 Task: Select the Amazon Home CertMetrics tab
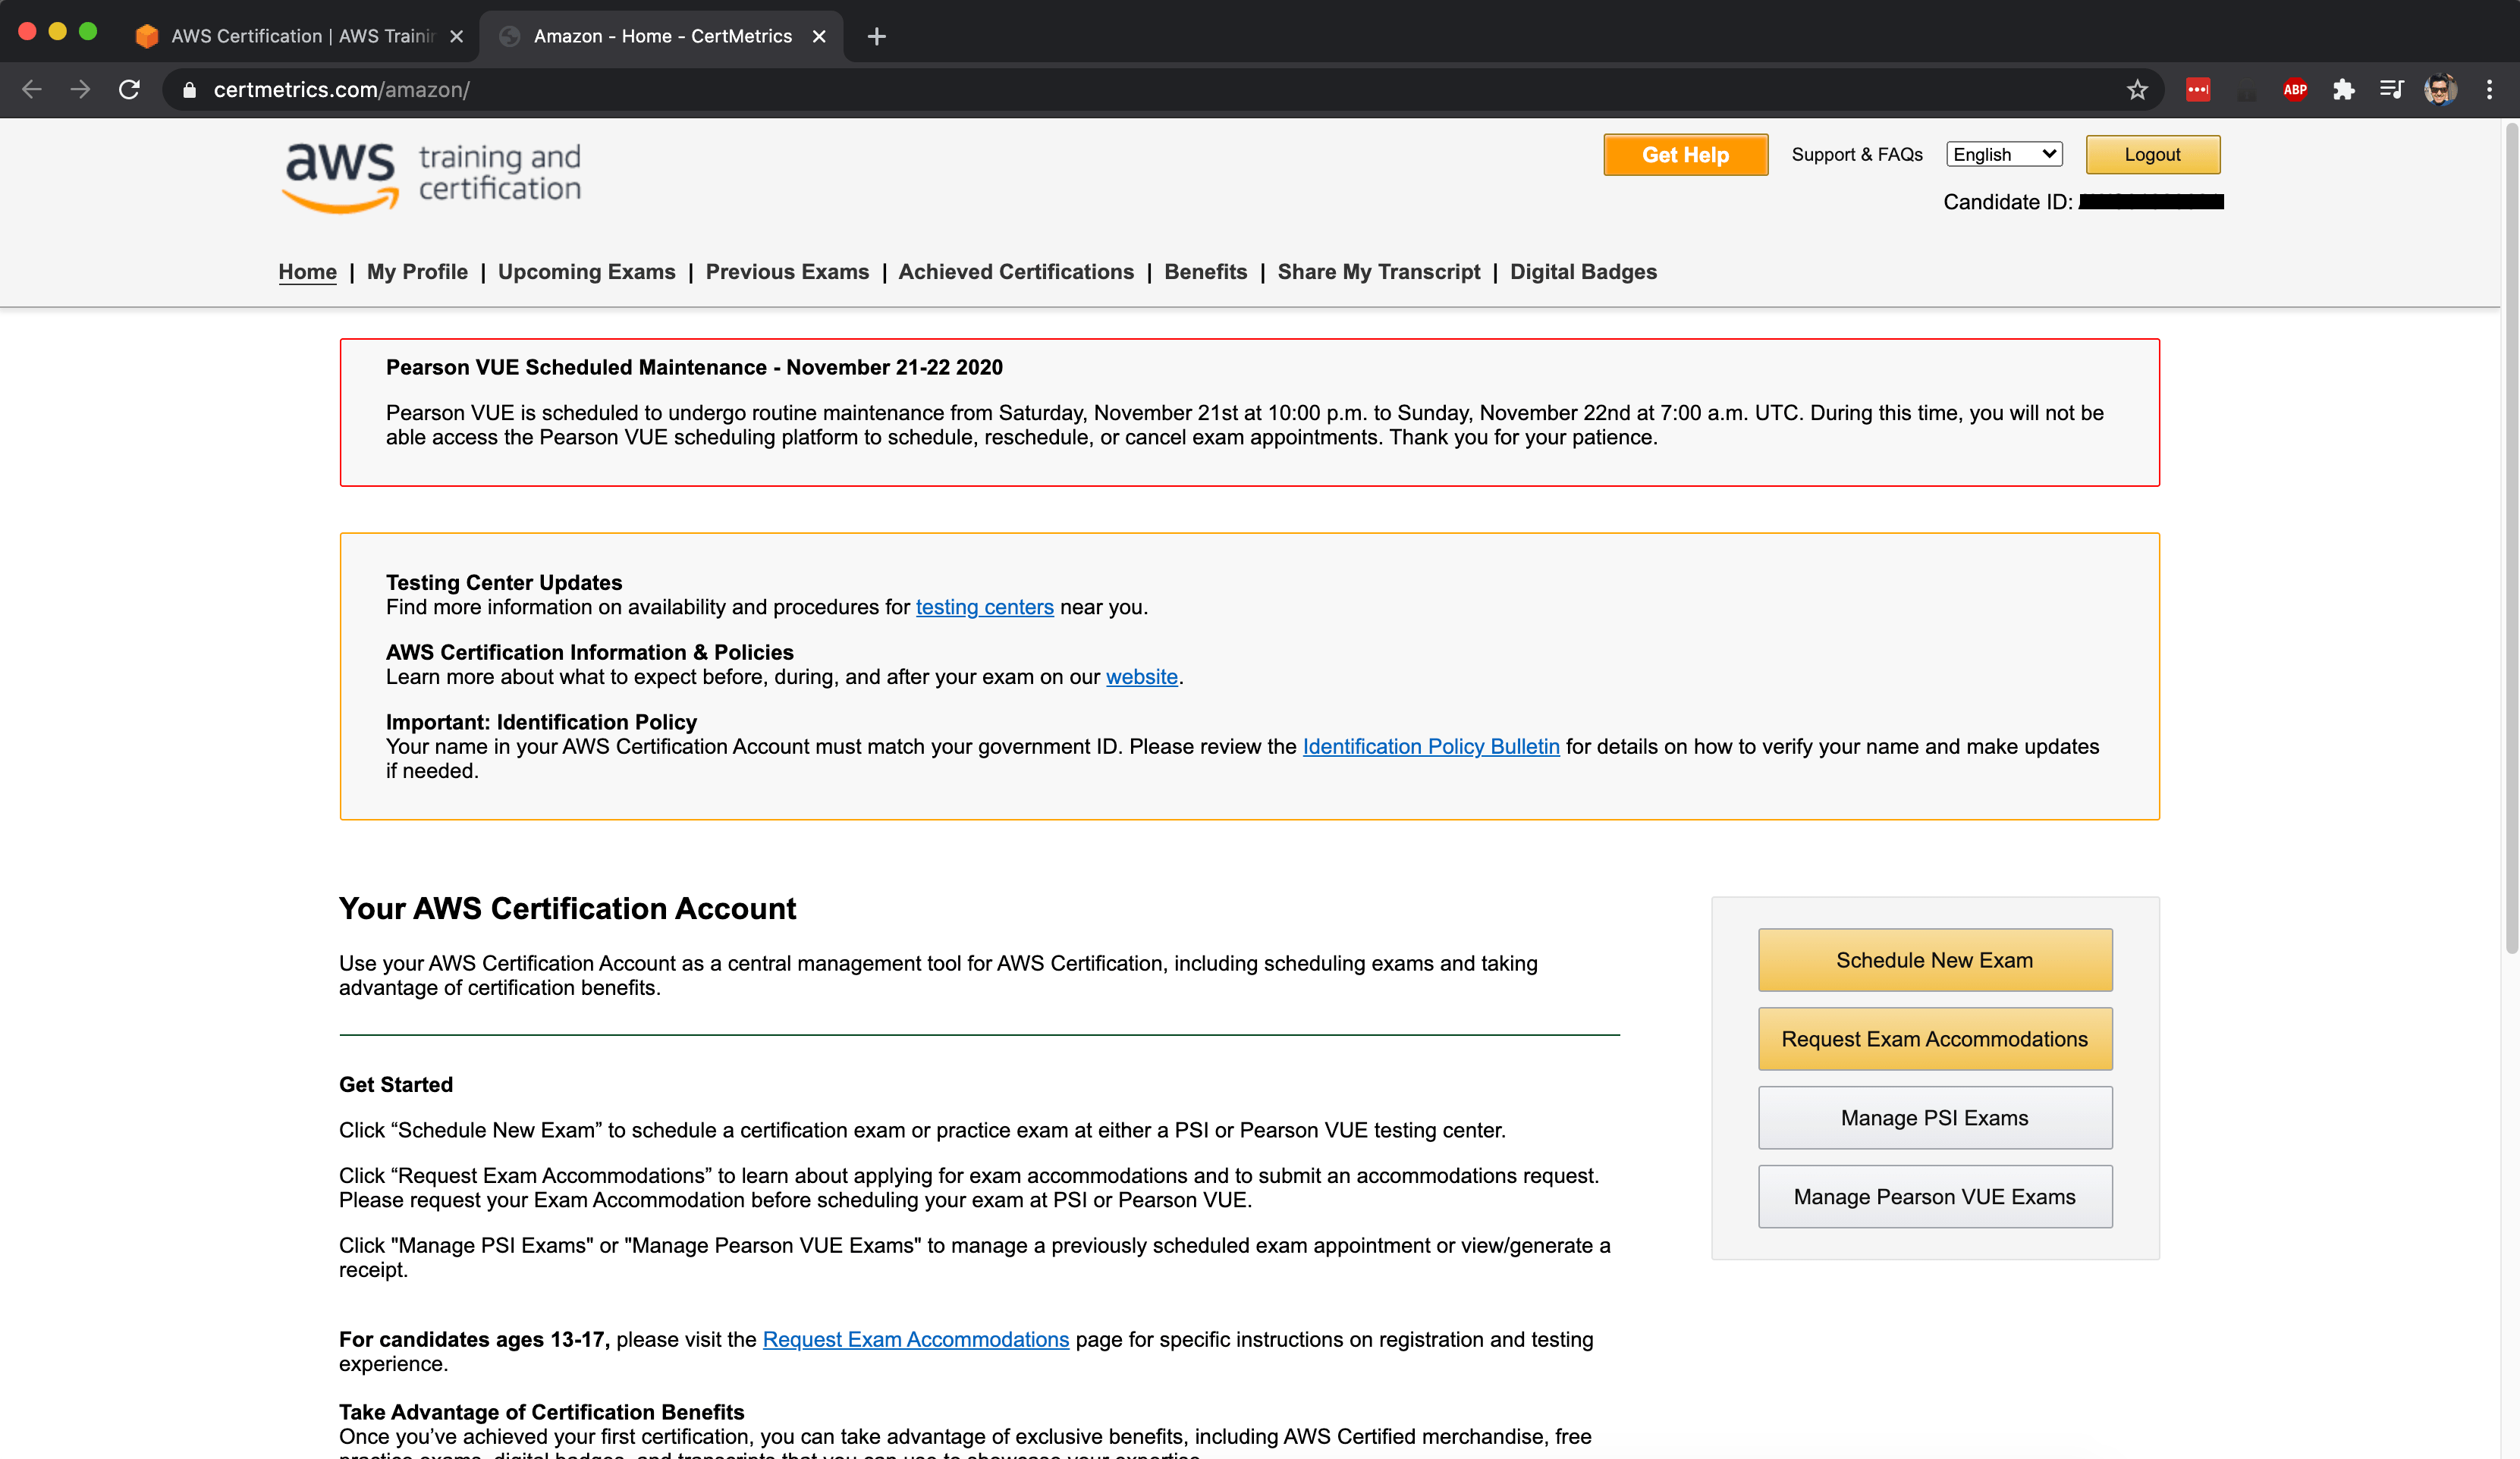tap(661, 36)
